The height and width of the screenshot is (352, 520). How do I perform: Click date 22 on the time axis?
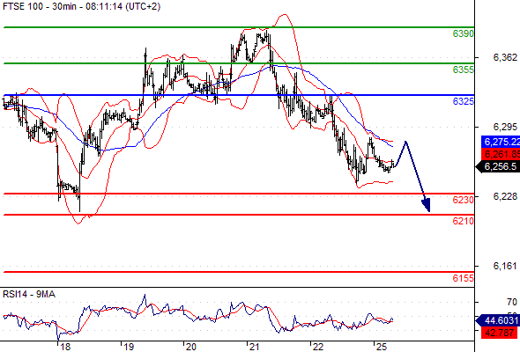[317, 347]
